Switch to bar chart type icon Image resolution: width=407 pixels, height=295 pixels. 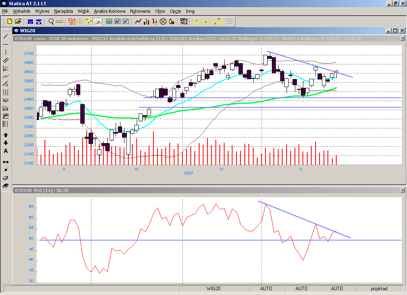[x=147, y=21]
